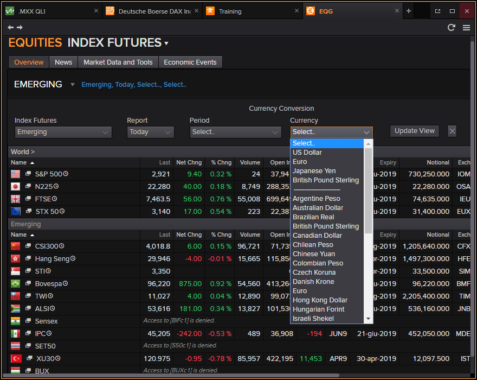Click the South Africa flag for ALSI
477x380 pixels.
pos(16,309)
